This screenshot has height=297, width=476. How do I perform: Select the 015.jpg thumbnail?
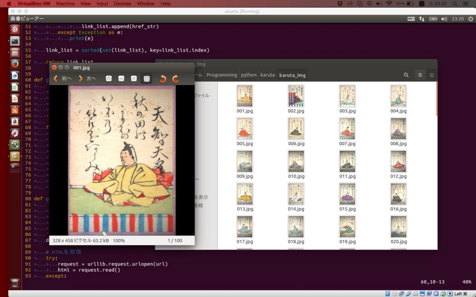point(347,194)
